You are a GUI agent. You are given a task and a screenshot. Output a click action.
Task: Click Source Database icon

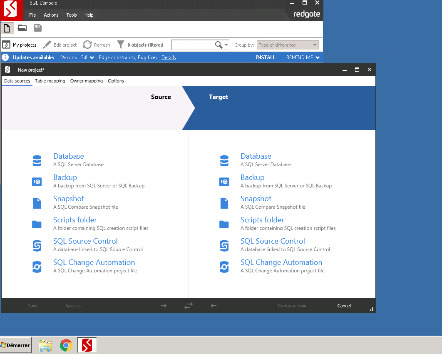click(37, 161)
